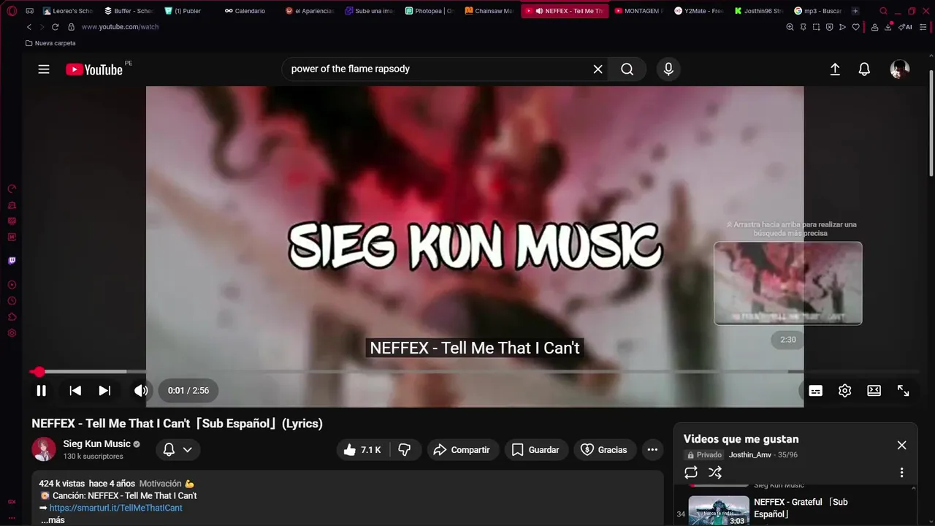
Task: Switch to theater mode
Action: [x=874, y=391]
